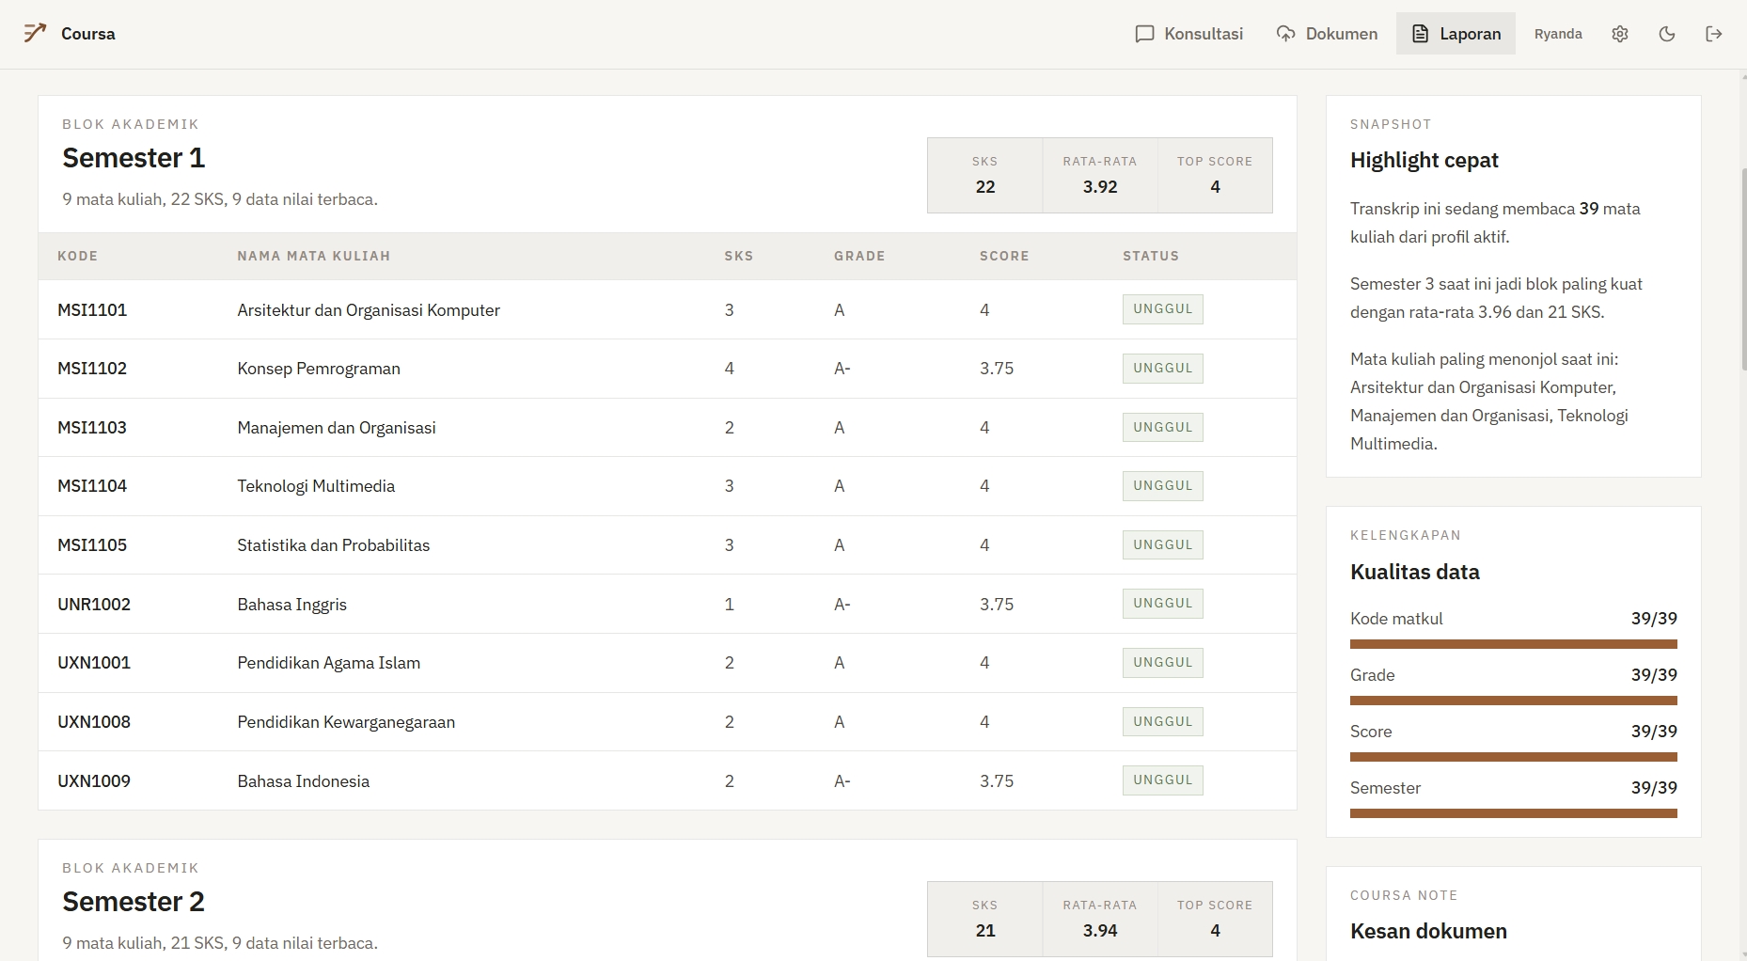Click Statistika dan Probabilitas course name
Screen dimensions: 1747x961
coord(334,545)
